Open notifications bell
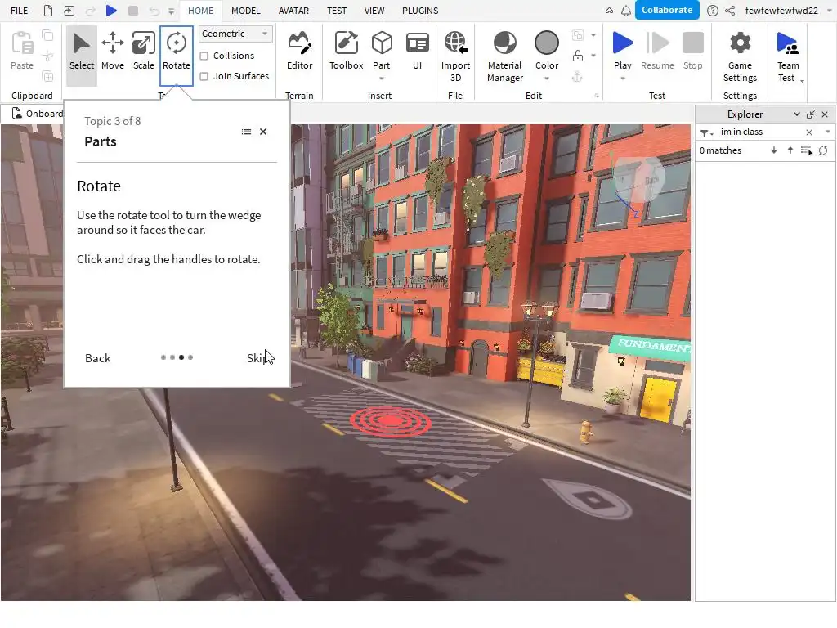The height and width of the screenshot is (628, 837). [626, 11]
